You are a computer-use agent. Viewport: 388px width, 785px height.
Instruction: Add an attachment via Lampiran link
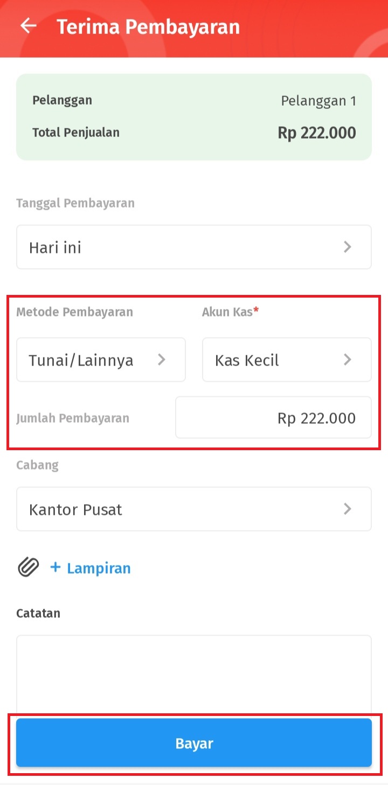[x=99, y=568]
